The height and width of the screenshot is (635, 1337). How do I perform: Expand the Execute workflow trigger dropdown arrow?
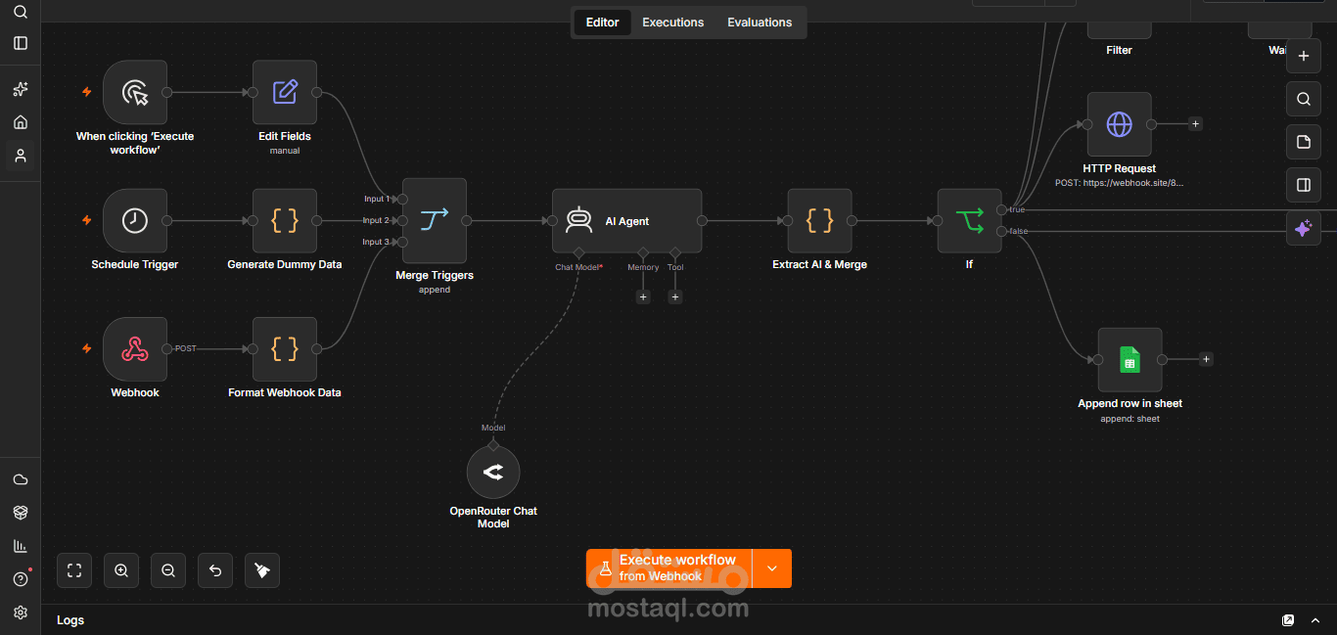coord(772,568)
